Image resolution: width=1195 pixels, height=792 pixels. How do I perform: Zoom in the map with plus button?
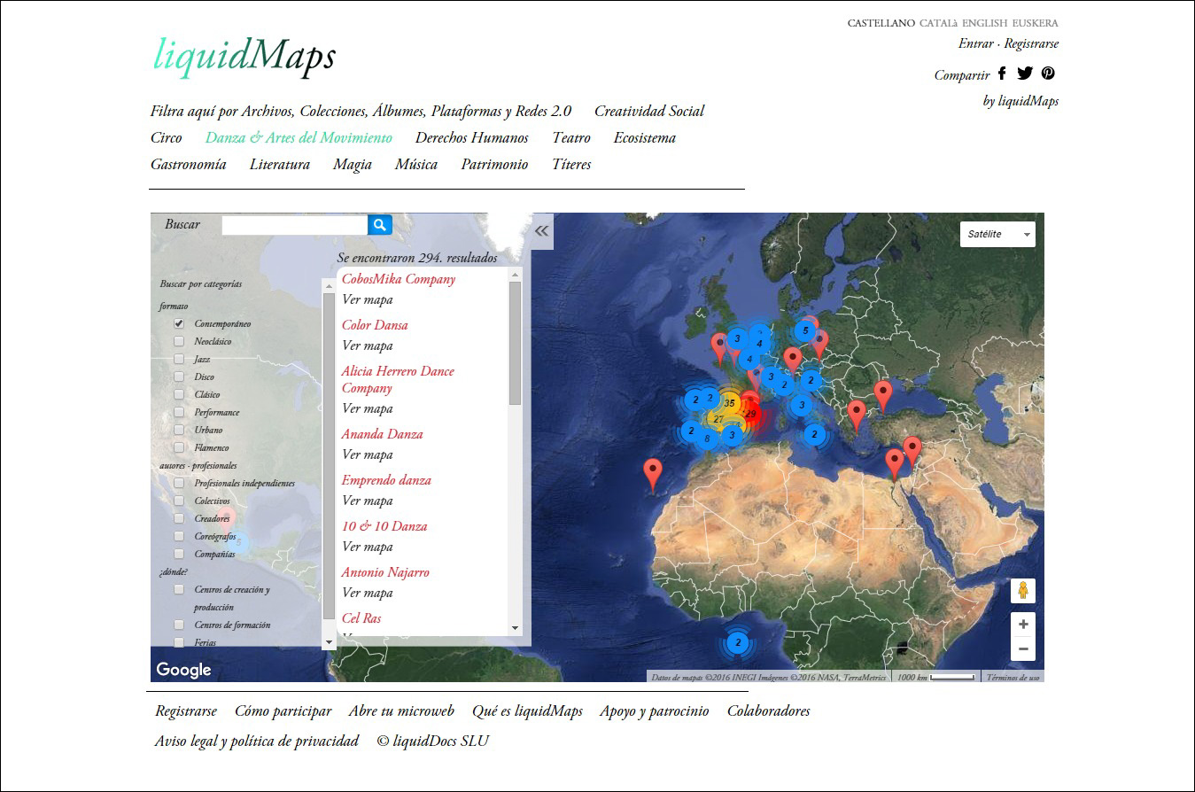tap(1023, 624)
